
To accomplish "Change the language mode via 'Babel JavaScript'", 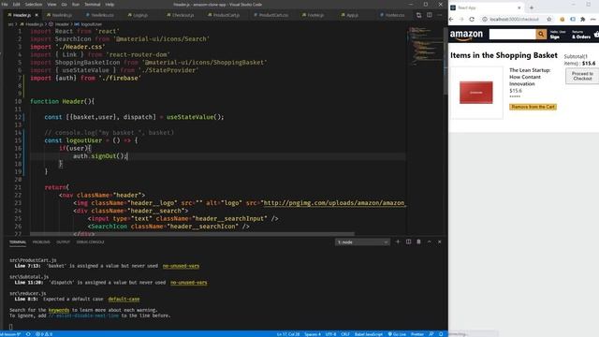I will tap(368, 334).
